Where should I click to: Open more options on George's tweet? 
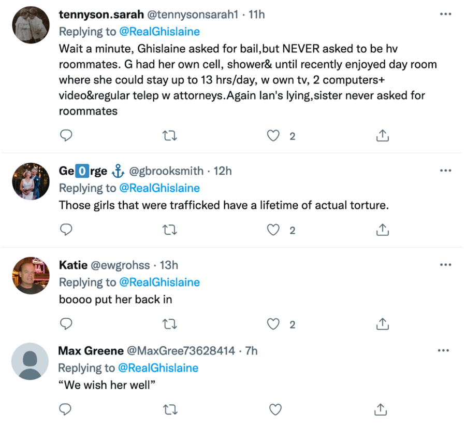point(445,171)
